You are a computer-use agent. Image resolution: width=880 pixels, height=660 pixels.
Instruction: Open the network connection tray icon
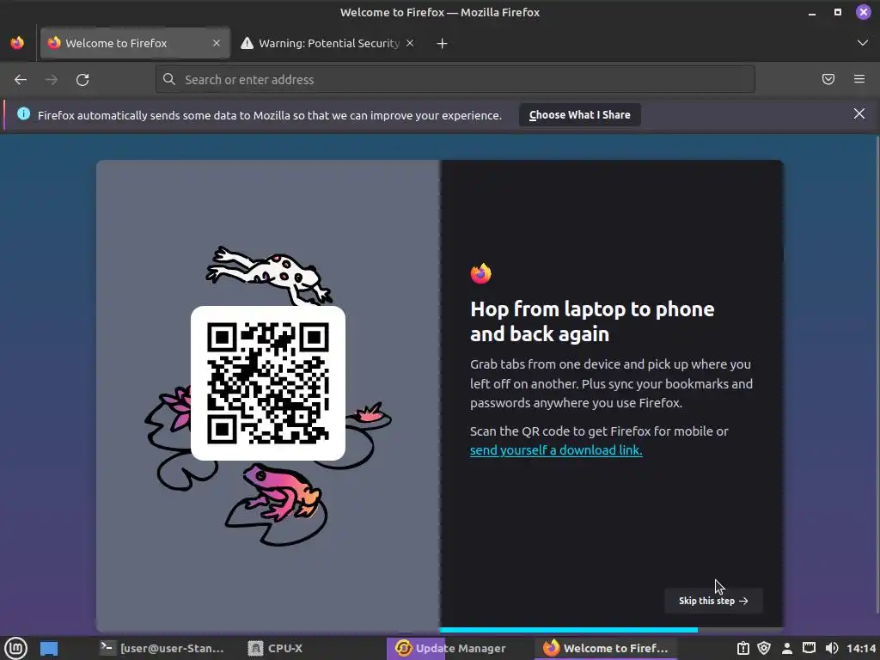click(x=810, y=648)
